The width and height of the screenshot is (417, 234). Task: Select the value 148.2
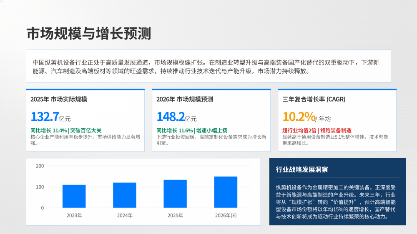point(171,117)
